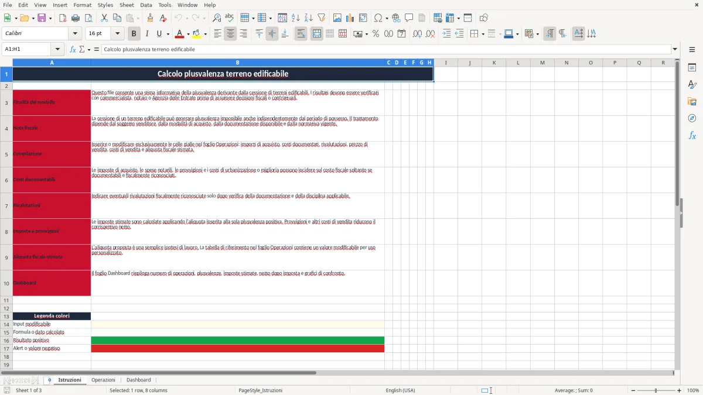Screen dimensions: 703x395
Task: Open the Borders dropdown arrow
Action: tap(483, 34)
